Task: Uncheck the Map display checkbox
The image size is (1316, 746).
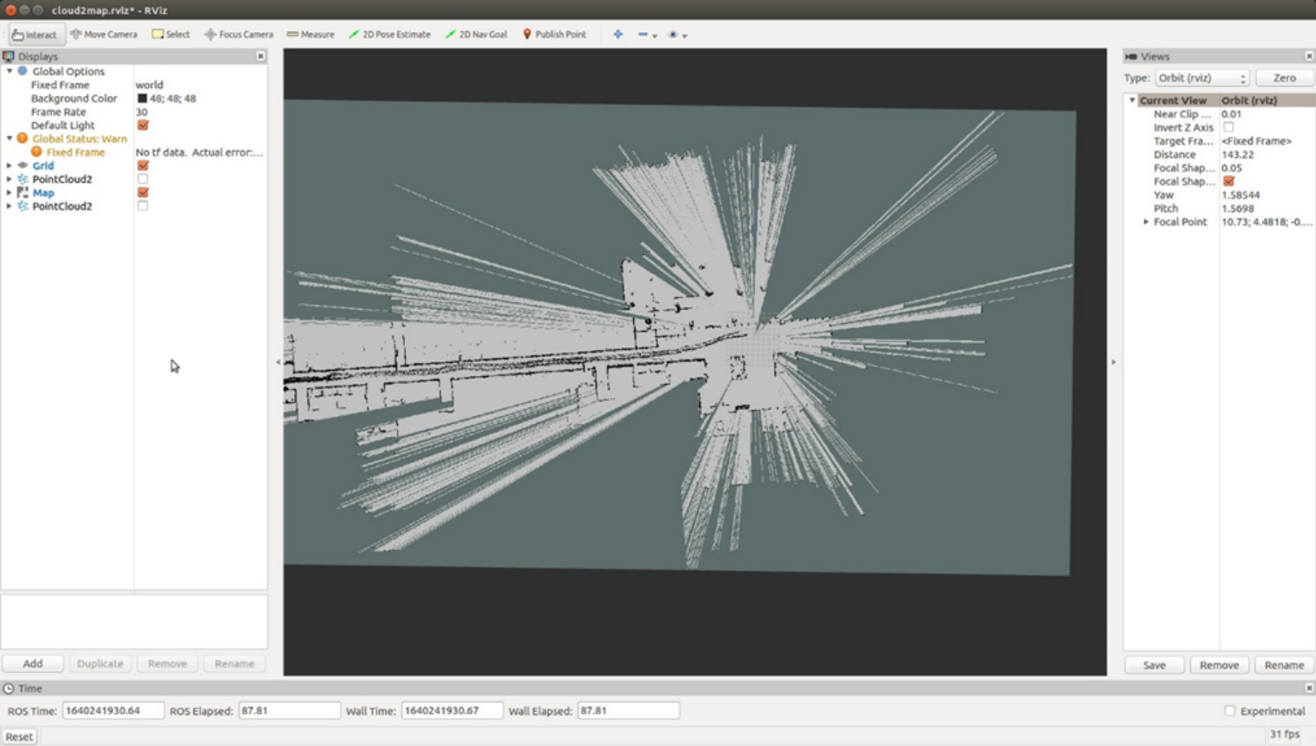Action: 143,192
